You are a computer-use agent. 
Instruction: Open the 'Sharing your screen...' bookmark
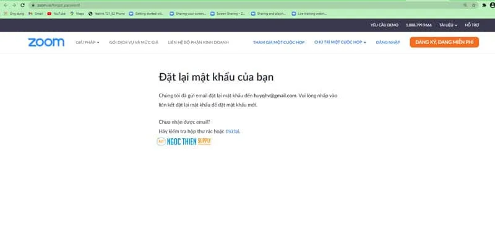tap(188, 14)
